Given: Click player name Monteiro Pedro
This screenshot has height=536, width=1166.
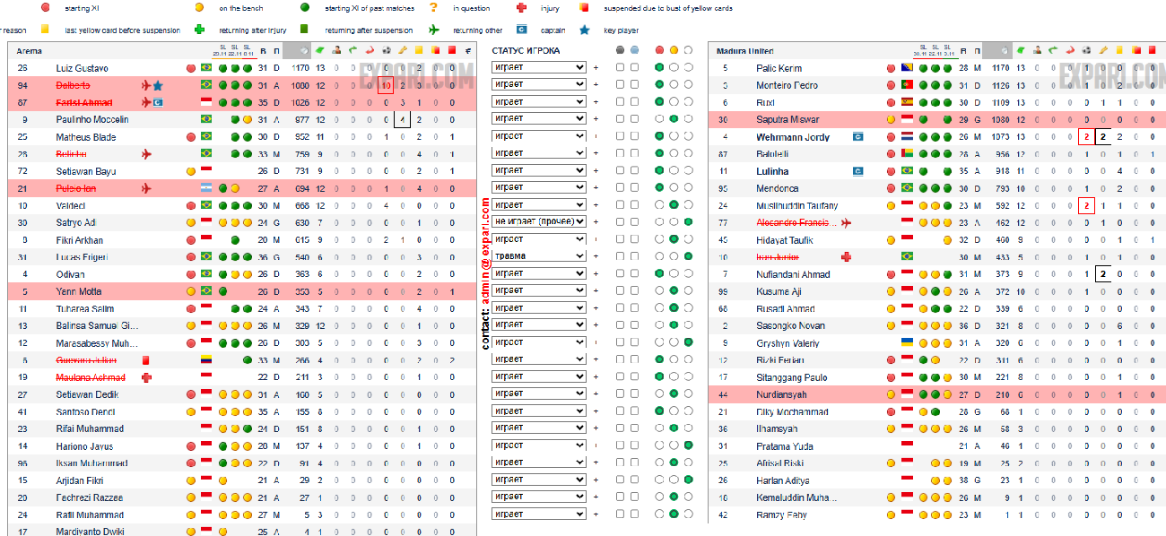Looking at the screenshot, I should coord(787,86).
